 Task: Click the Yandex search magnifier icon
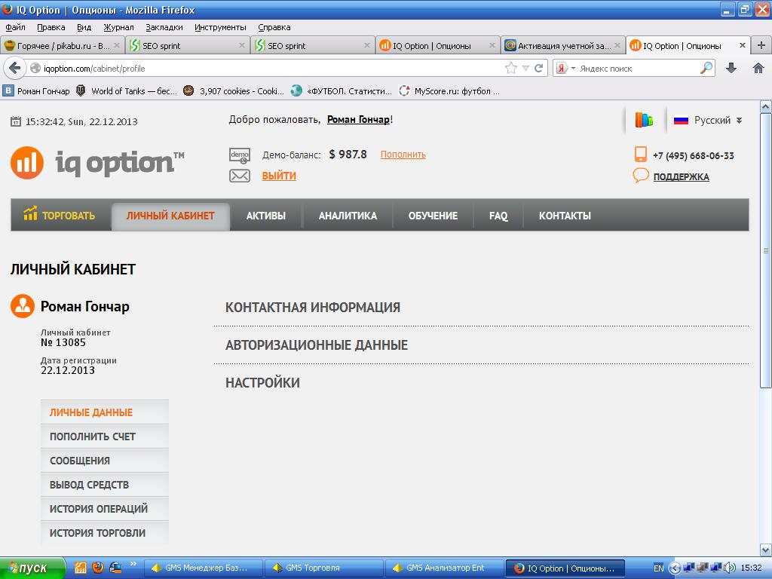[x=706, y=68]
